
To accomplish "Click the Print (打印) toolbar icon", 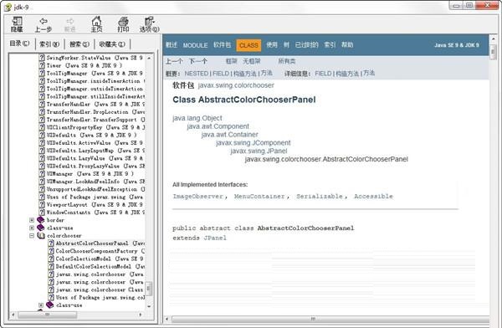I will coord(123,22).
